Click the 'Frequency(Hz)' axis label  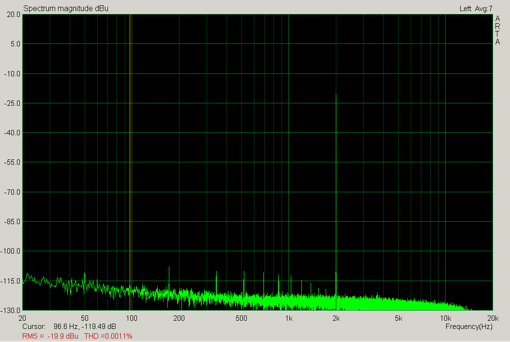(469, 327)
